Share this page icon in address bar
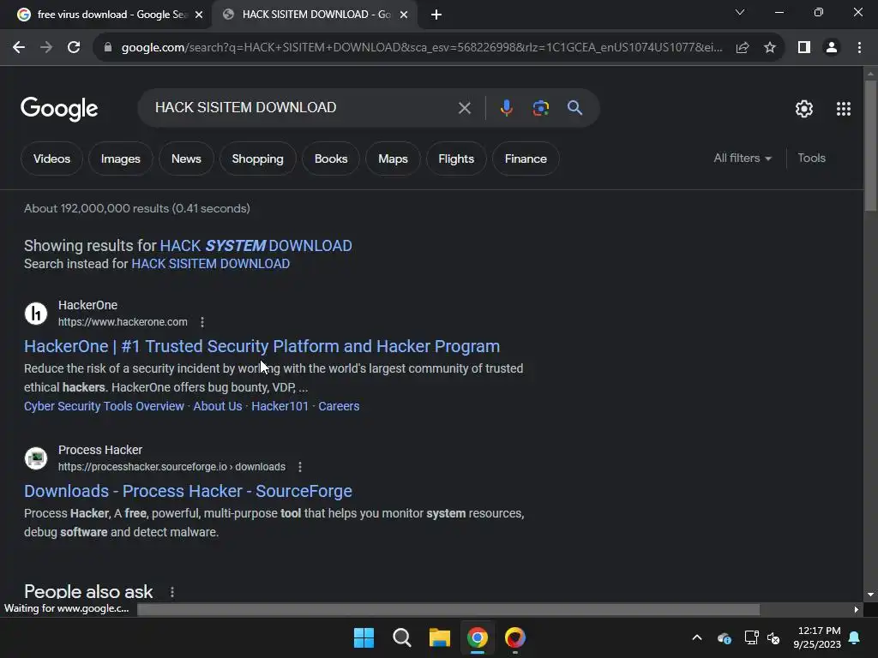This screenshot has width=878, height=658. click(743, 48)
